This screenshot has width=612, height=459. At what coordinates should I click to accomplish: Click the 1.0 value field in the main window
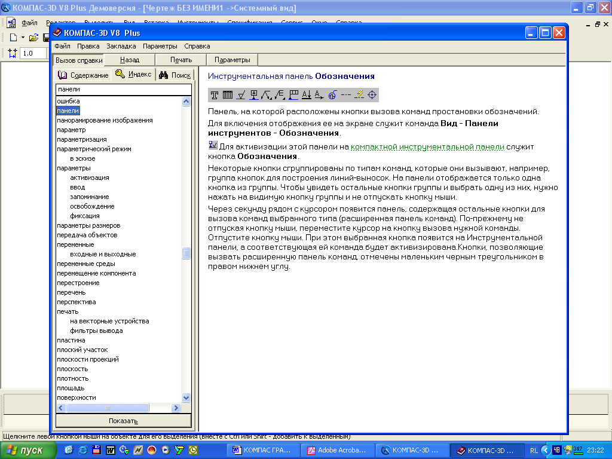33,53
